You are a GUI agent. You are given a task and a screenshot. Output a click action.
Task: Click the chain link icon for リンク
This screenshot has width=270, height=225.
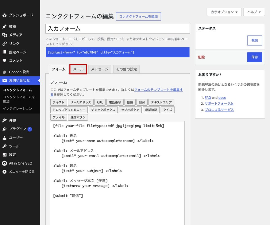pos(5,44)
